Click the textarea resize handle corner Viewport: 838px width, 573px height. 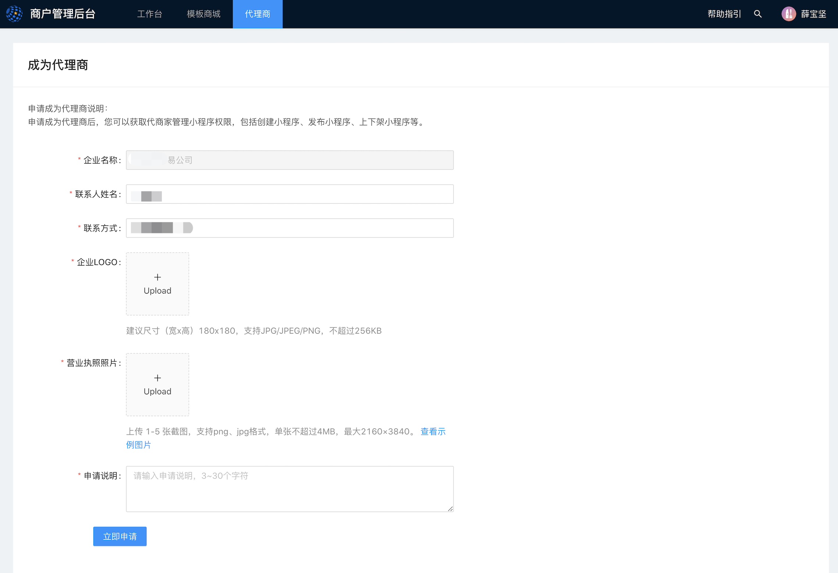(450, 509)
